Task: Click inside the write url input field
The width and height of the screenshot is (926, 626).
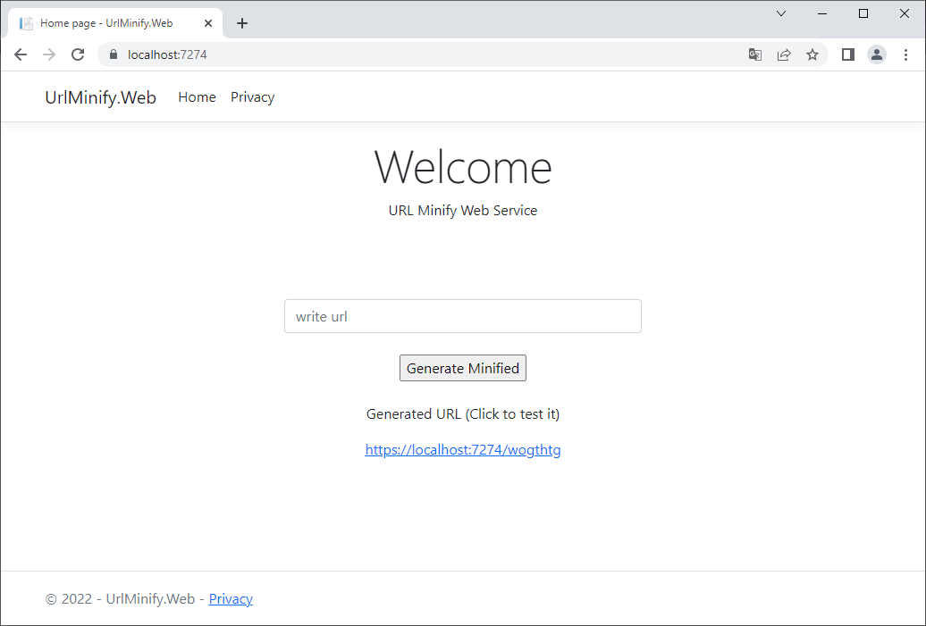Action: 462,316
